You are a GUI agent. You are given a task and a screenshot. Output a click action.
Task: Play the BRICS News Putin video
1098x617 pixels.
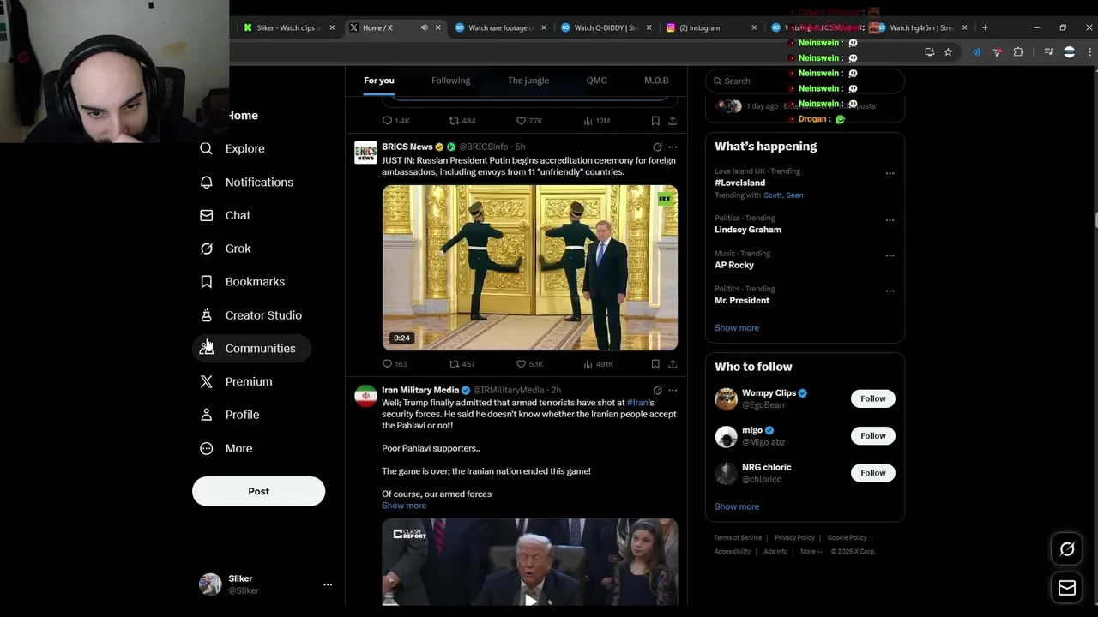tap(530, 267)
